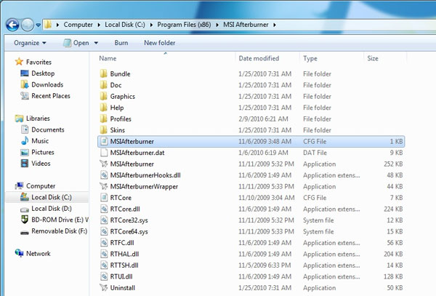Click the Profiles folder icon
The image size is (436, 296).
(103, 119)
